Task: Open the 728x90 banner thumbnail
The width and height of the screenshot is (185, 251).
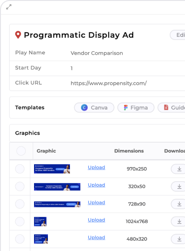Action: click(x=57, y=204)
